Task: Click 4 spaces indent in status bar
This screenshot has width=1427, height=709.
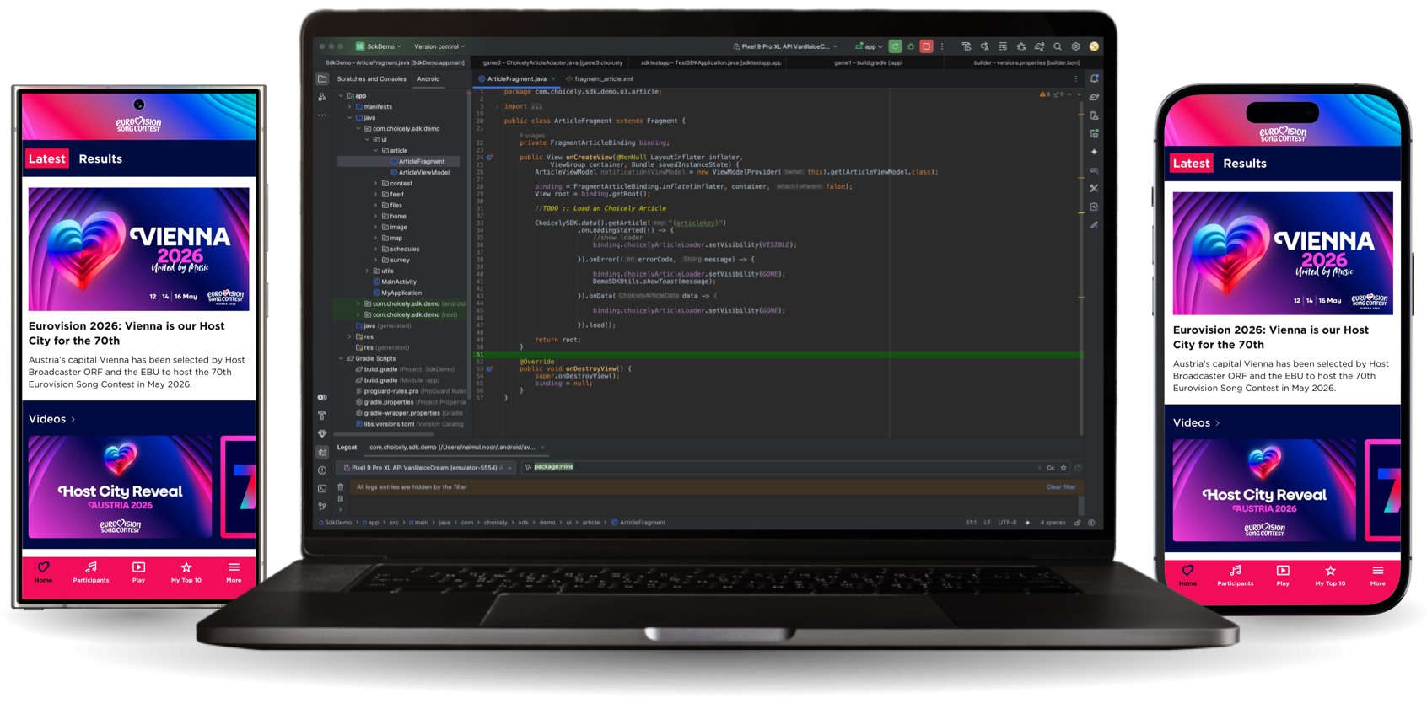Action: pyautogui.click(x=1053, y=523)
